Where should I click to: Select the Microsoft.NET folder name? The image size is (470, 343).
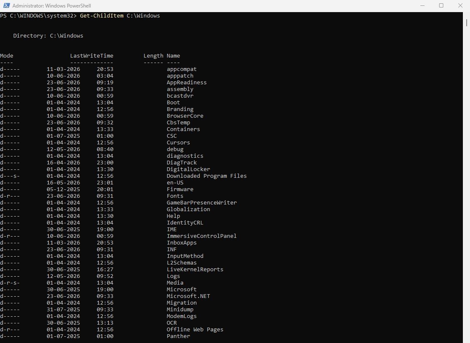click(188, 296)
